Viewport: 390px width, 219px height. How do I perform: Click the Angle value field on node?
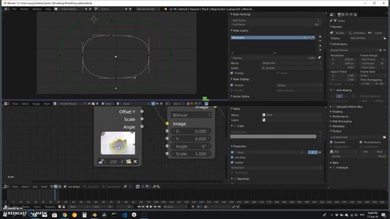point(191,147)
